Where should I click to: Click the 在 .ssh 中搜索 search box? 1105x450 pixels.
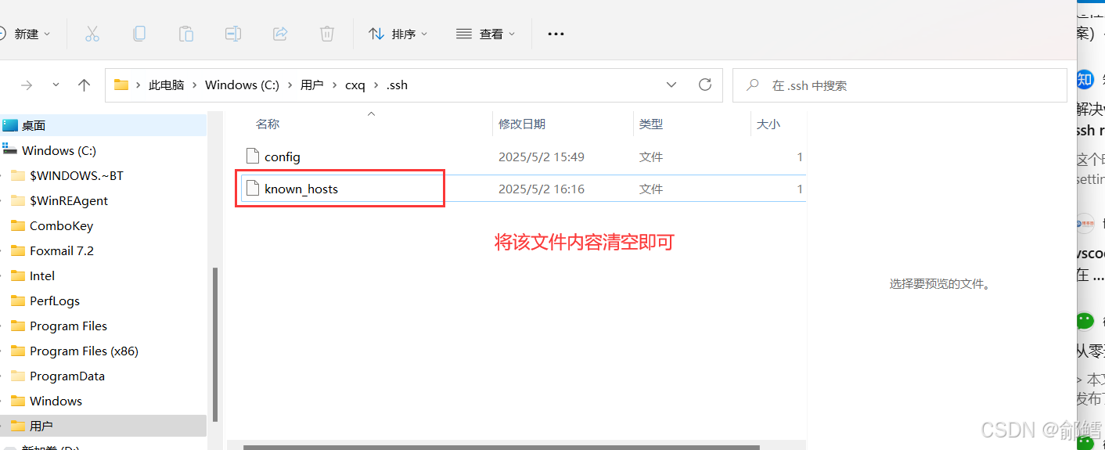[x=899, y=85]
